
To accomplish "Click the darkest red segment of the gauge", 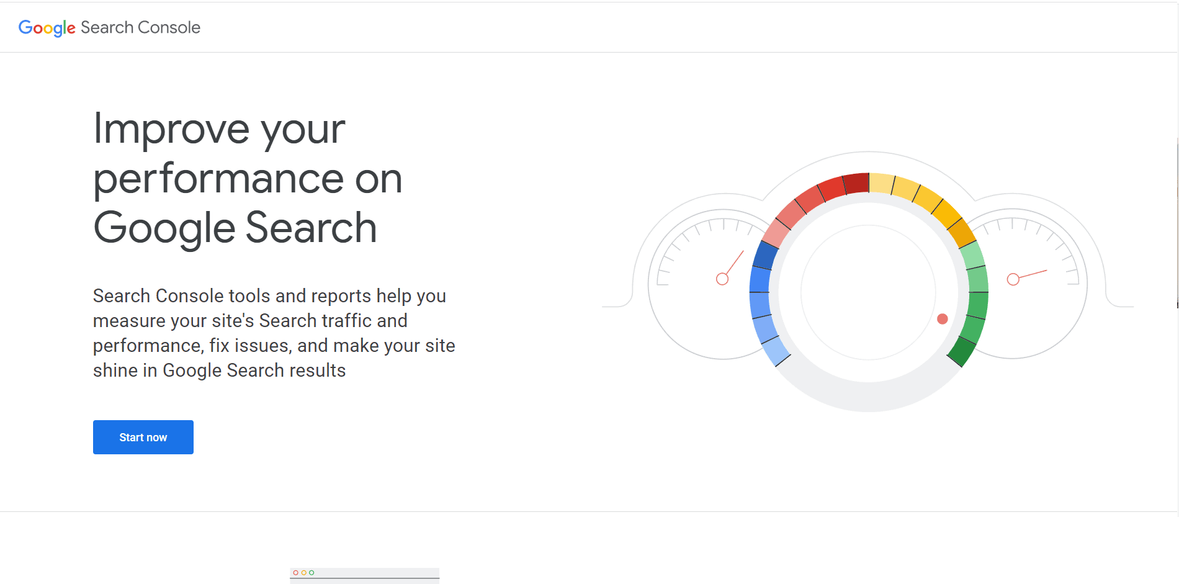I will [857, 184].
